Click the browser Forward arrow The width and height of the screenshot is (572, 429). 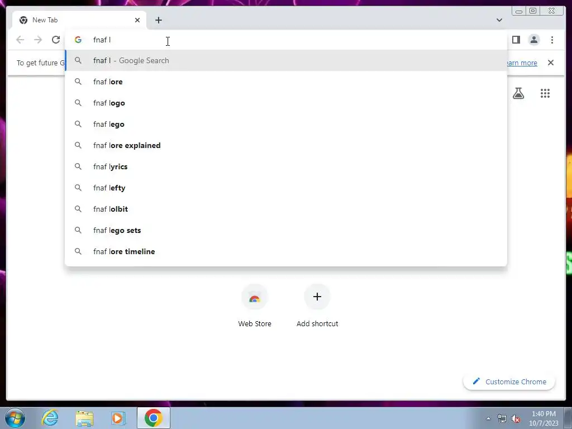(x=38, y=40)
